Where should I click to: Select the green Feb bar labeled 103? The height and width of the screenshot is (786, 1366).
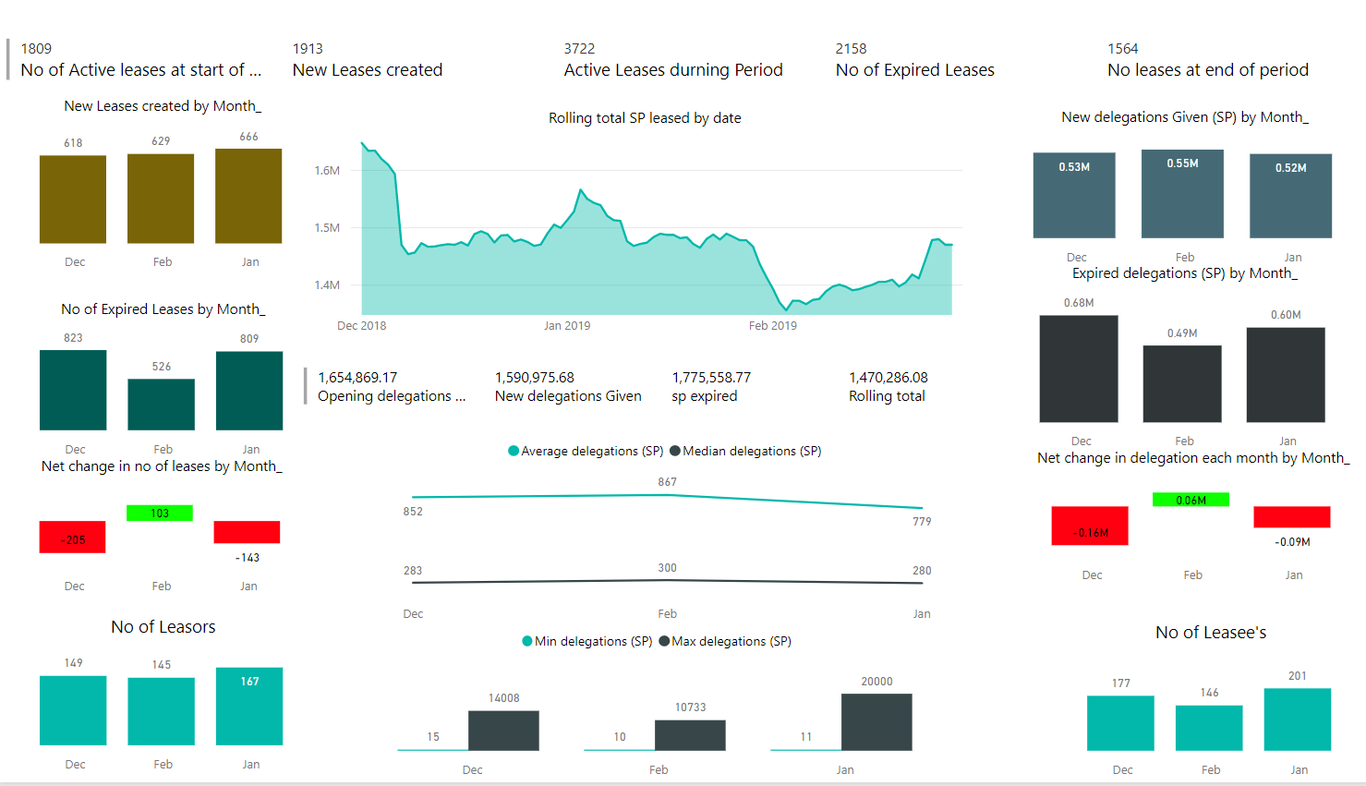(x=160, y=514)
